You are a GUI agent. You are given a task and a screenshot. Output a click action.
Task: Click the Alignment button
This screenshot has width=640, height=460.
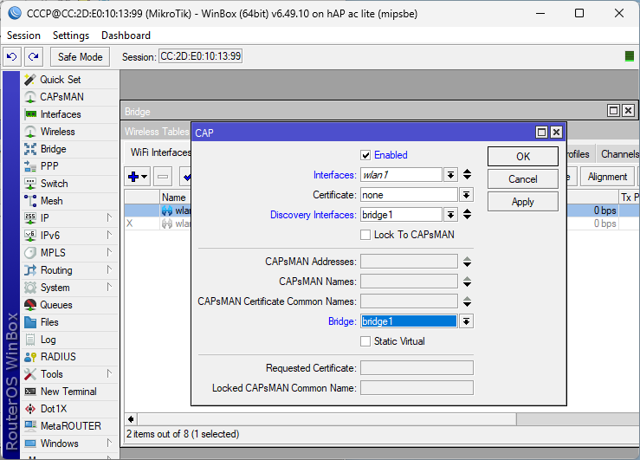point(607,177)
